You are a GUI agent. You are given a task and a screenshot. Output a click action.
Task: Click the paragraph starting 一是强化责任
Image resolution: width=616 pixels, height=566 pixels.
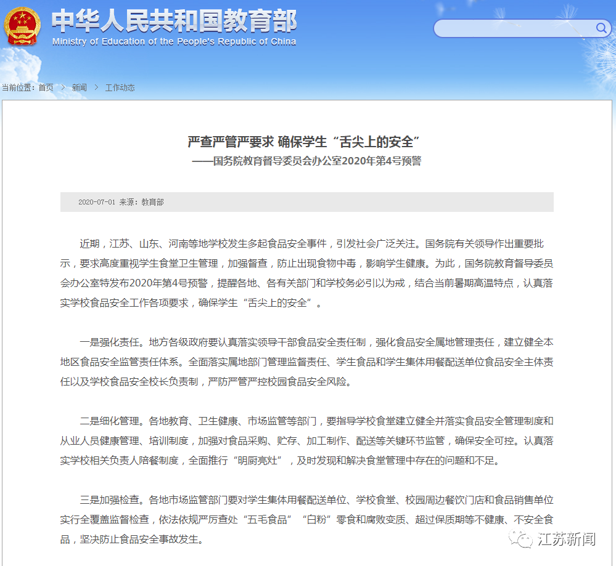306,362
